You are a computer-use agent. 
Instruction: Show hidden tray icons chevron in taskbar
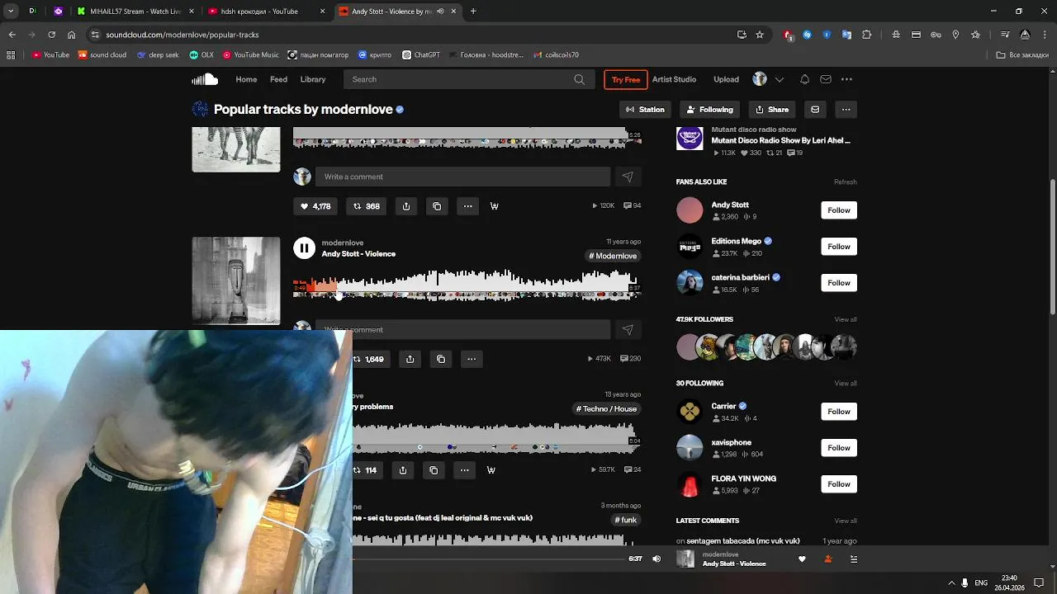coord(951,583)
